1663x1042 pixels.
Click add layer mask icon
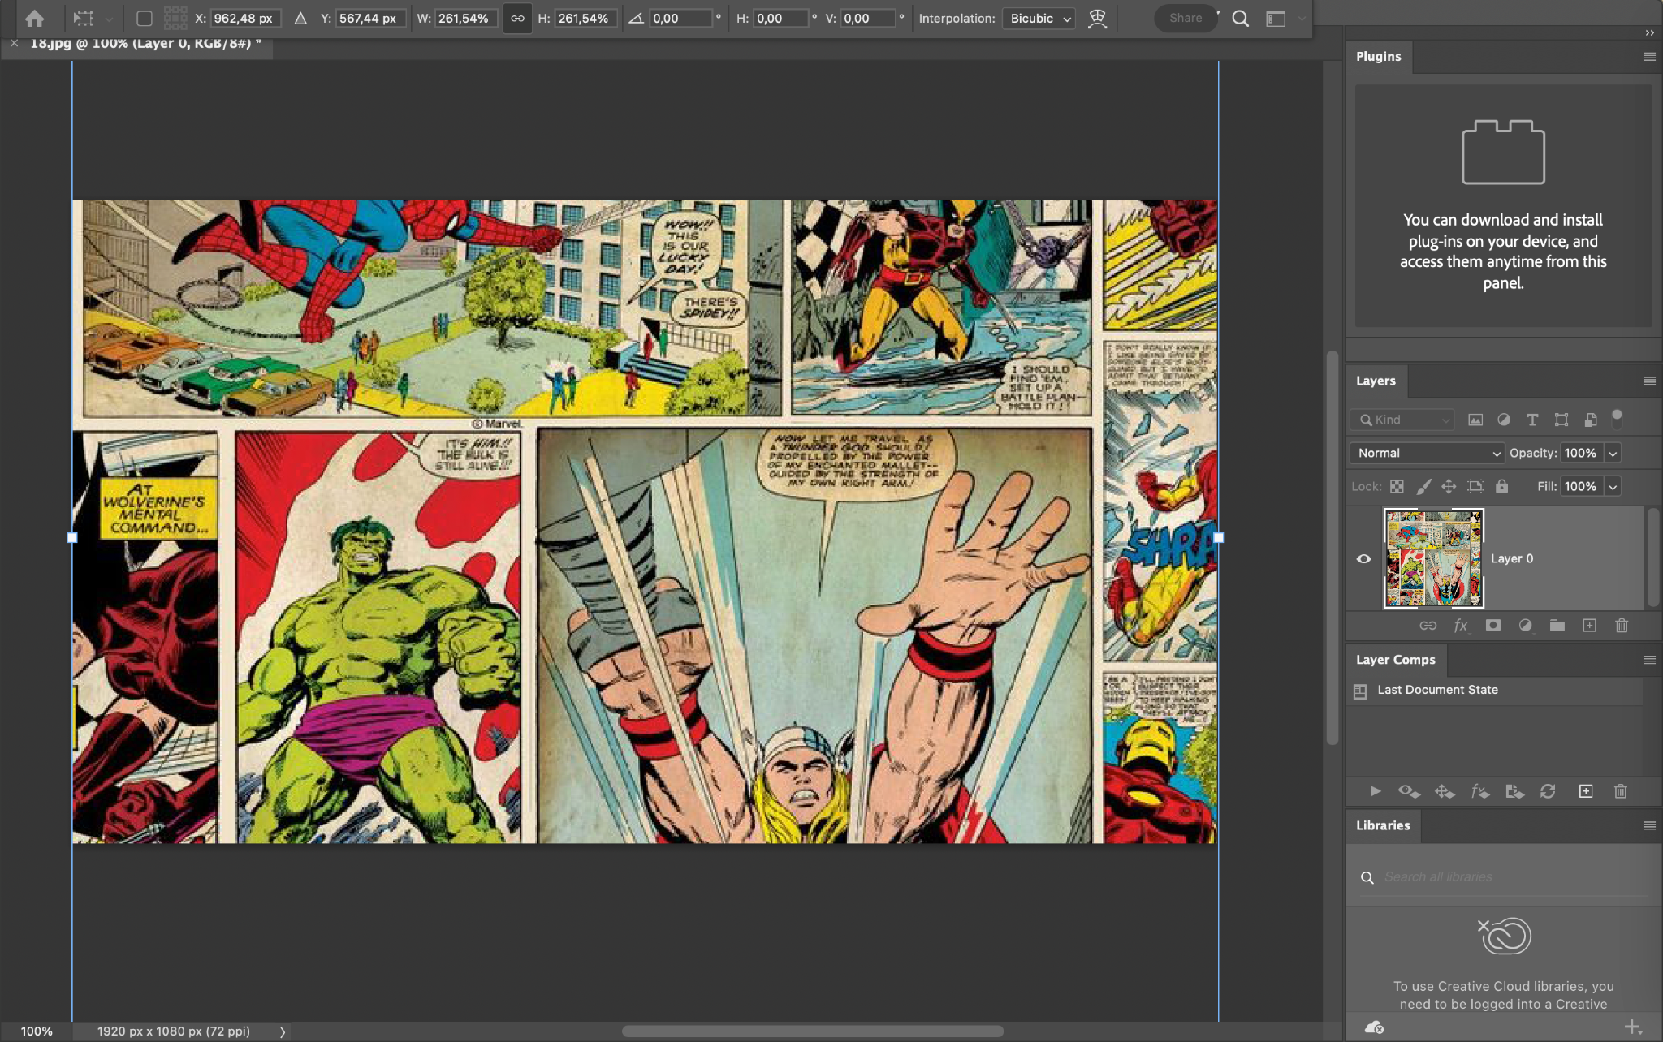1492,625
